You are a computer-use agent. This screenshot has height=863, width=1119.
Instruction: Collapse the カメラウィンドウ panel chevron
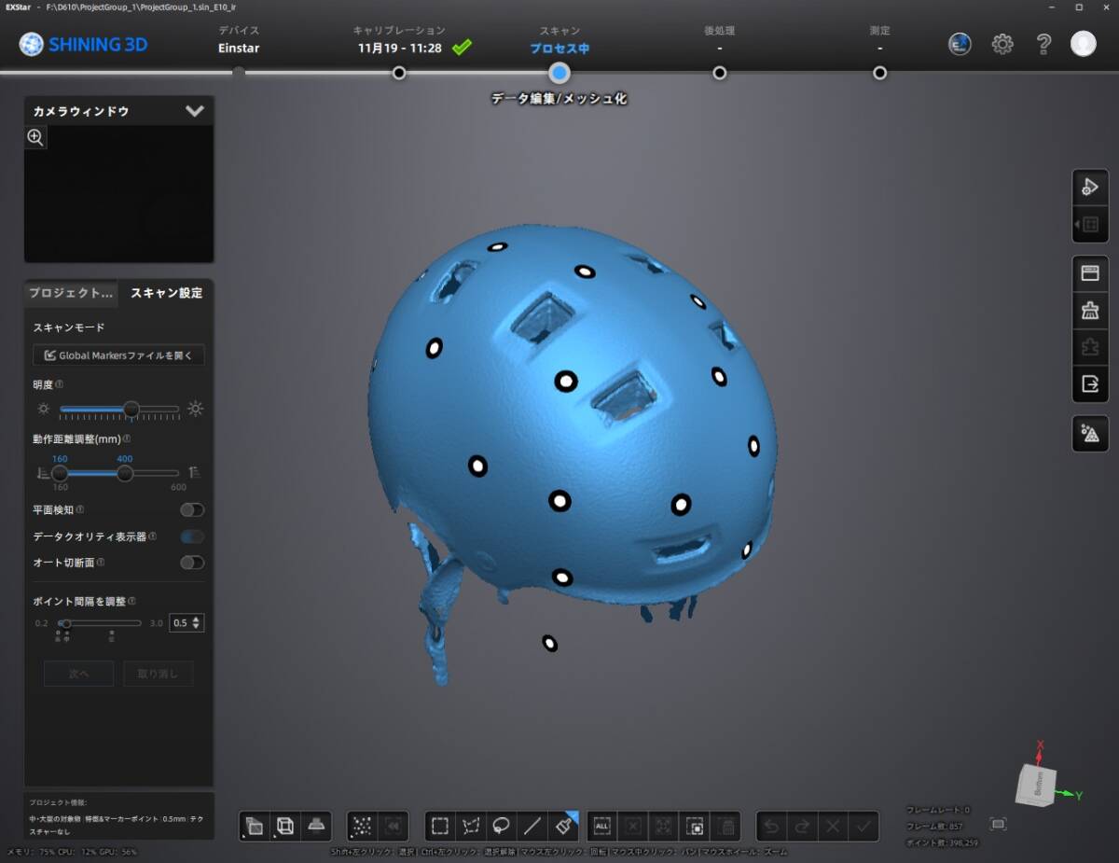[x=194, y=111]
